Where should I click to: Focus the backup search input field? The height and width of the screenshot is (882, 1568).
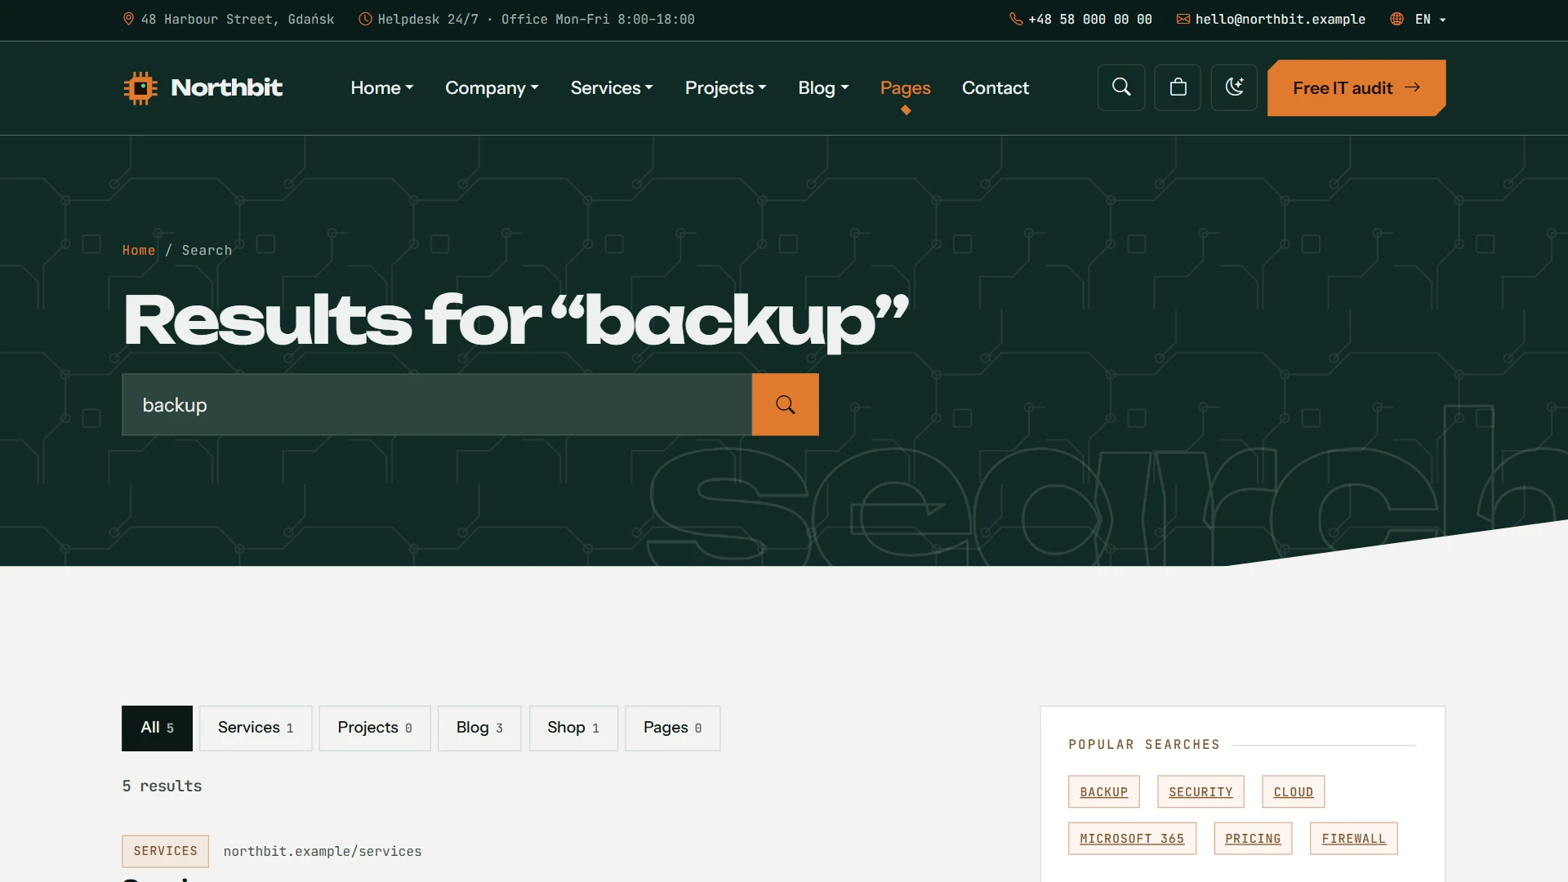pyautogui.click(x=437, y=405)
